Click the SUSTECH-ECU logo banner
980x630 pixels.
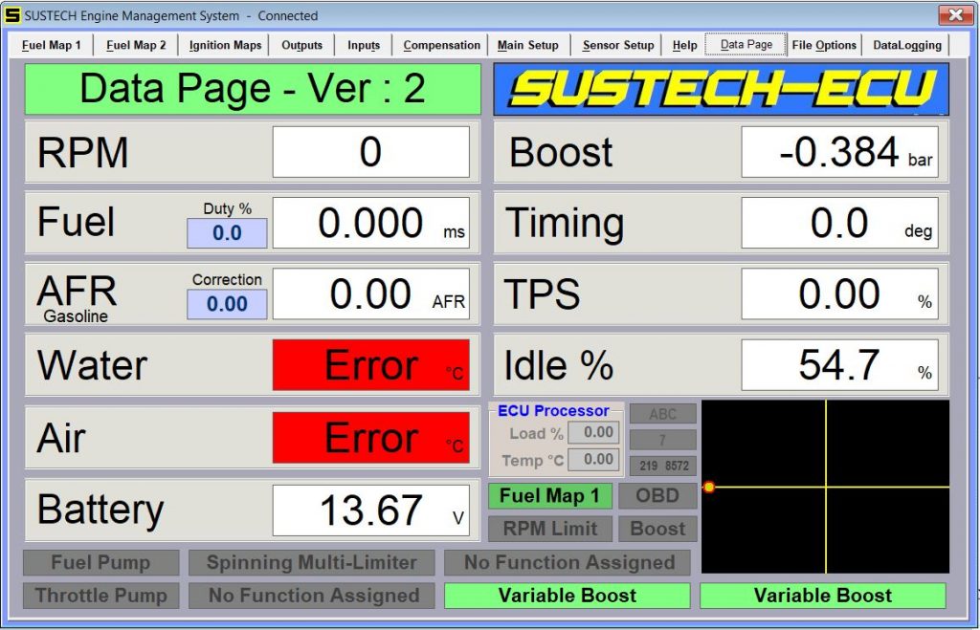click(721, 89)
